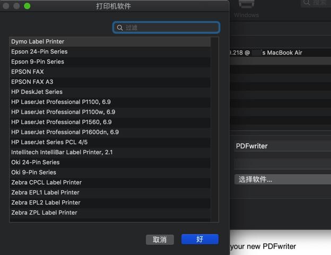Image resolution: width=331 pixels, height=255 pixels.
Task: Choose Oki 9-Pin Series
Action: 110,172
